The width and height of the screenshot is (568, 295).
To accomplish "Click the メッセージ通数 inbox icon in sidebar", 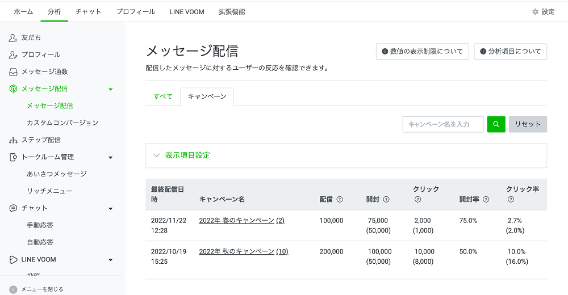I will (x=13, y=71).
